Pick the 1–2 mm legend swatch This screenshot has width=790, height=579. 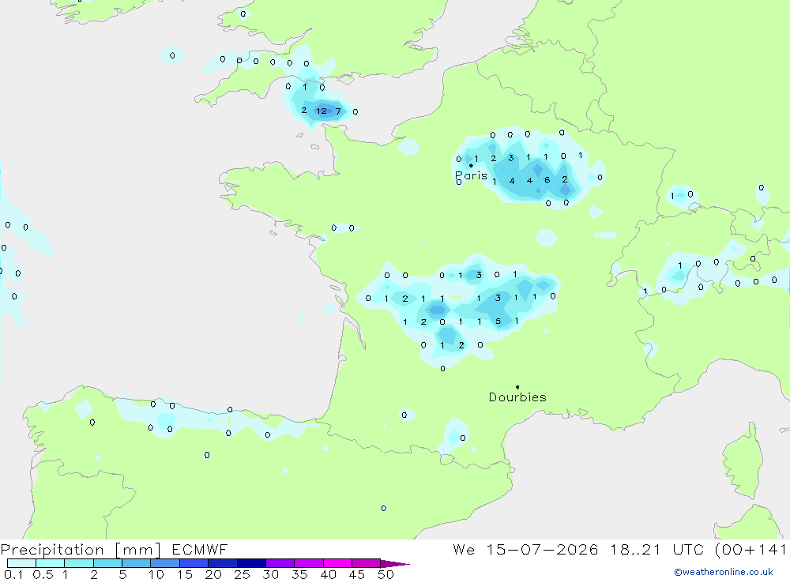tap(78, 563)
